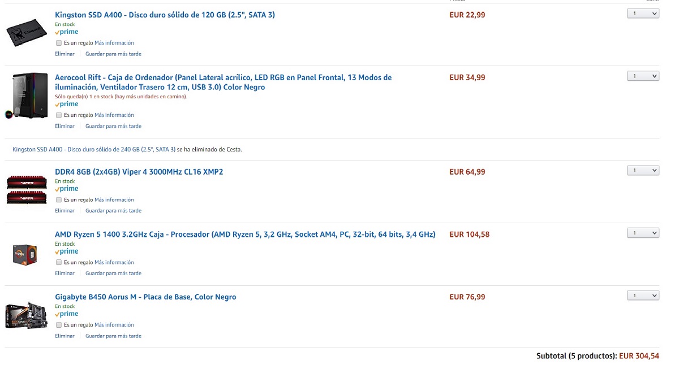Image resolution: width=679 pixels, height=369 pixels.
Task: Open the AMD Ryzen 5 1400 product title
Action: (x=244, y=235)
